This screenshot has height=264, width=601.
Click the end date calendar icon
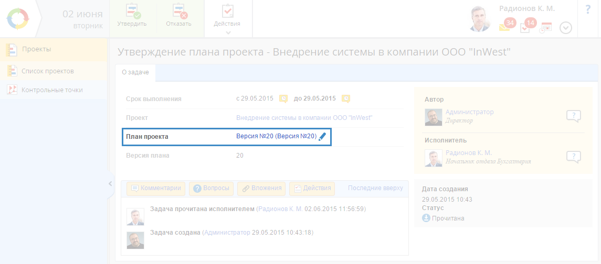(x=346, y=98)
